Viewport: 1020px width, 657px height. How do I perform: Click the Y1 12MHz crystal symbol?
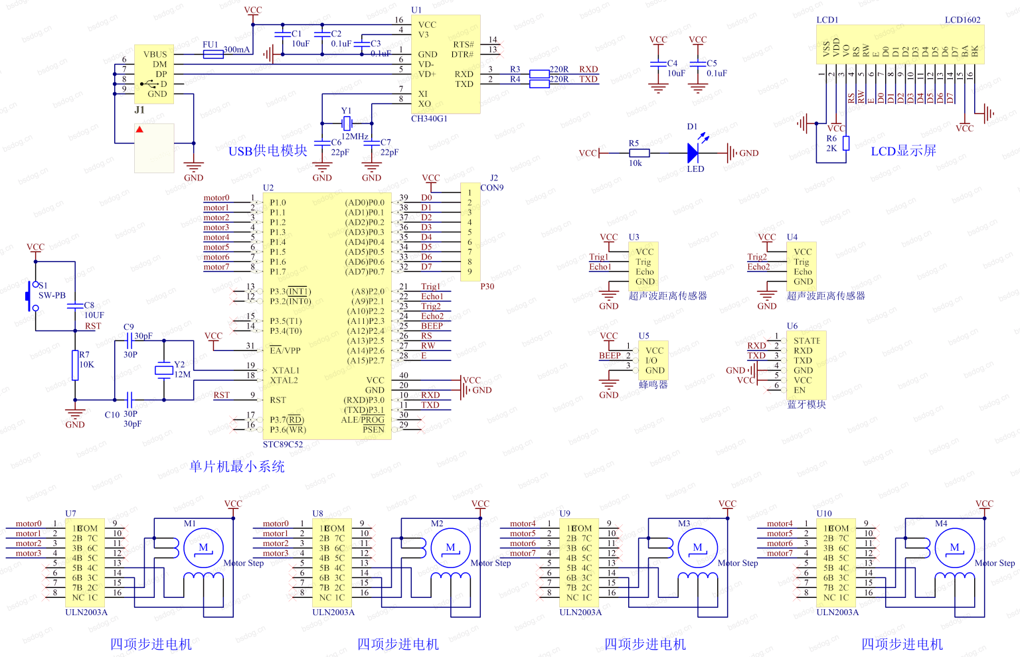[x=346, y=123]
